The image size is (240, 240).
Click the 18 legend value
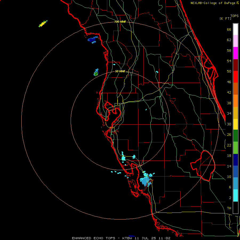(229, 156)
